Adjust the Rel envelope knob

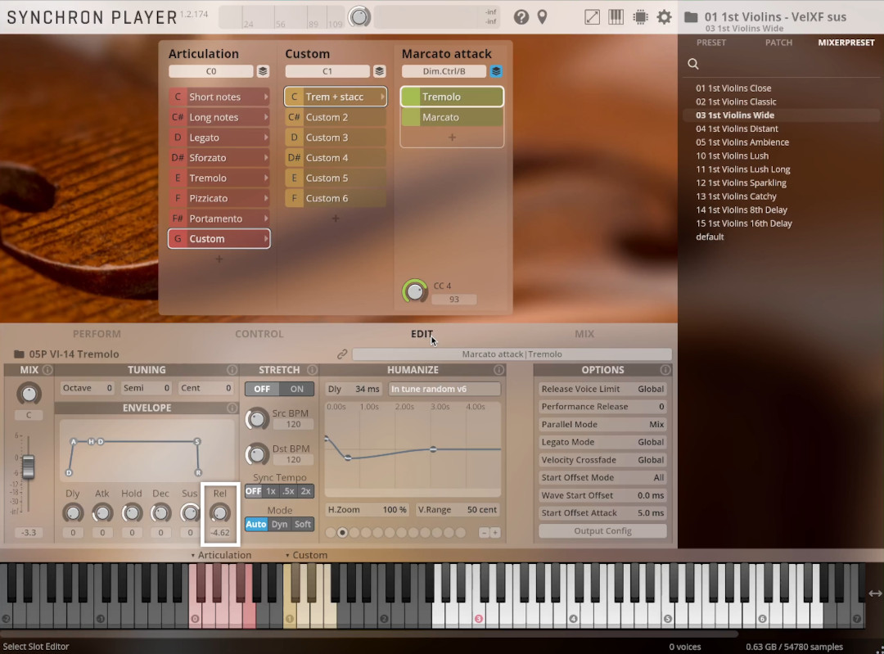click(219, 513)
